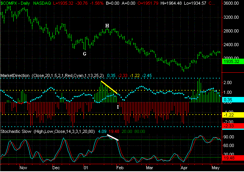Viewport: 244px width, 172px height.
Task: Select the yellow trendline on MarketDirection histogram
Action: click(109, 87)
